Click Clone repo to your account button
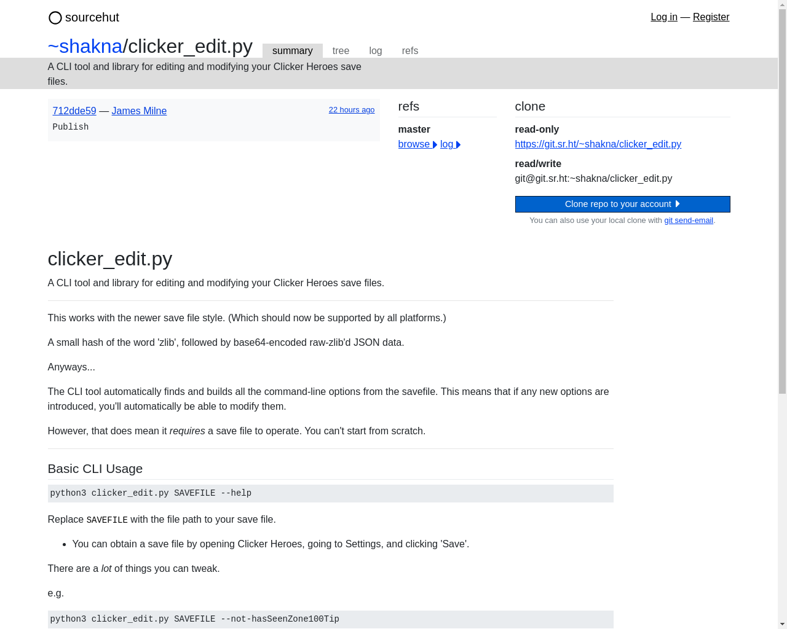Image resolution: width=787 pixels, height=629 pixels. [x=622, y=204]
